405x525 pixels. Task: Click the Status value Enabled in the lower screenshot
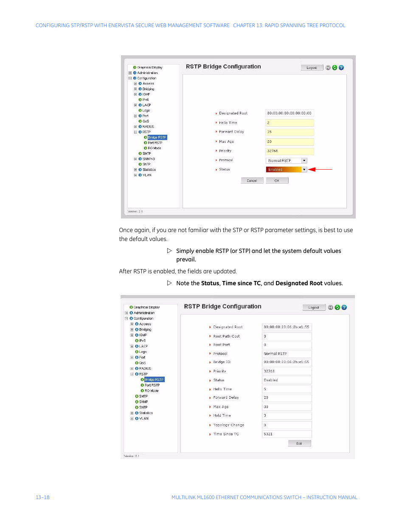(x=287, y=380)
